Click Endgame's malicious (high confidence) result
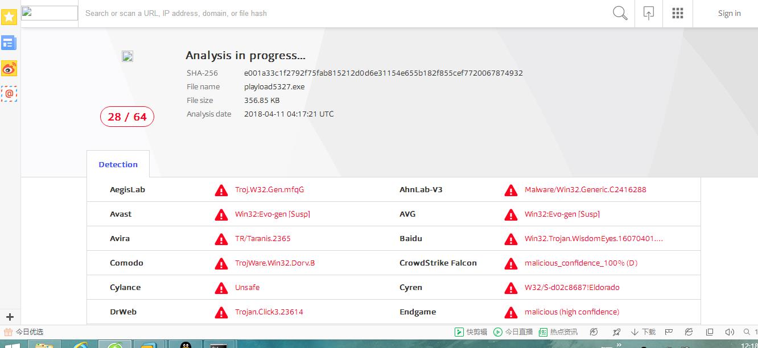This screenshot has height=348, width=758. pyautogui.click(x=572, y=312)
